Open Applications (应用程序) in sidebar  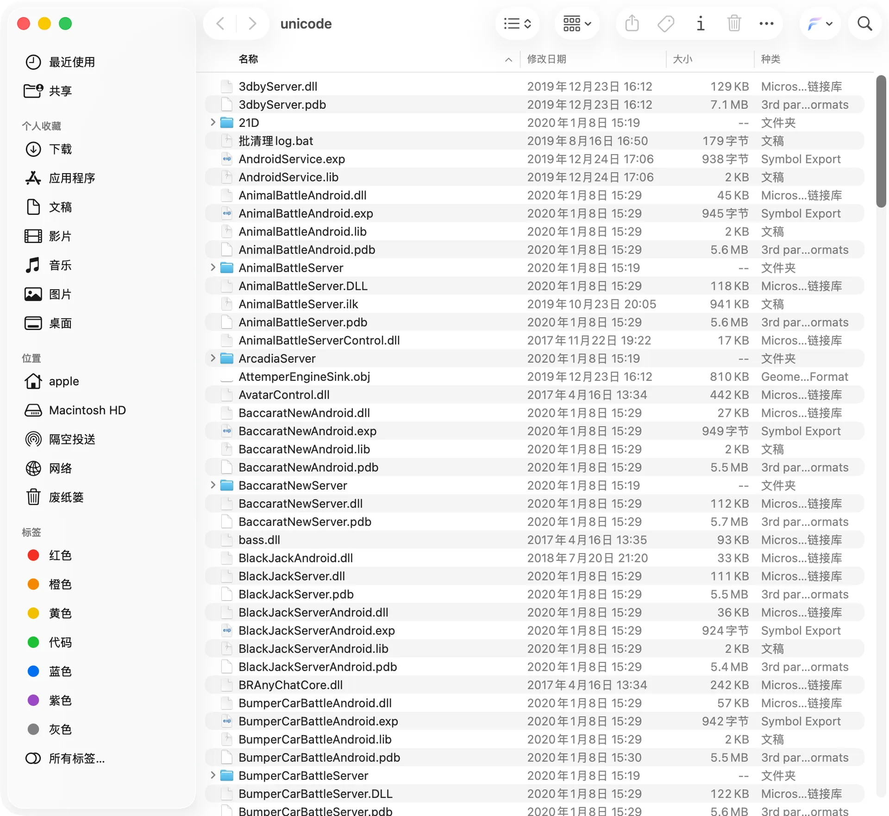click(x=60, y=178)
